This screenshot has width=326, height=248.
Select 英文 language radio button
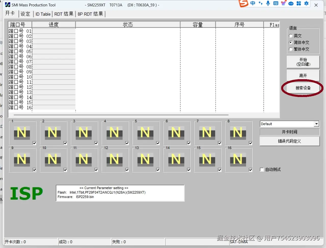point(291,36)
